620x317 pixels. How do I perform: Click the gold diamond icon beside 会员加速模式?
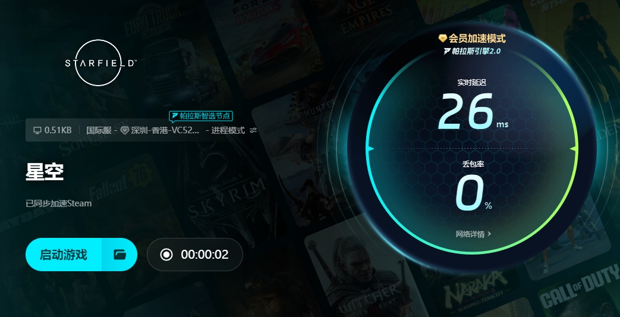(442, 39)
